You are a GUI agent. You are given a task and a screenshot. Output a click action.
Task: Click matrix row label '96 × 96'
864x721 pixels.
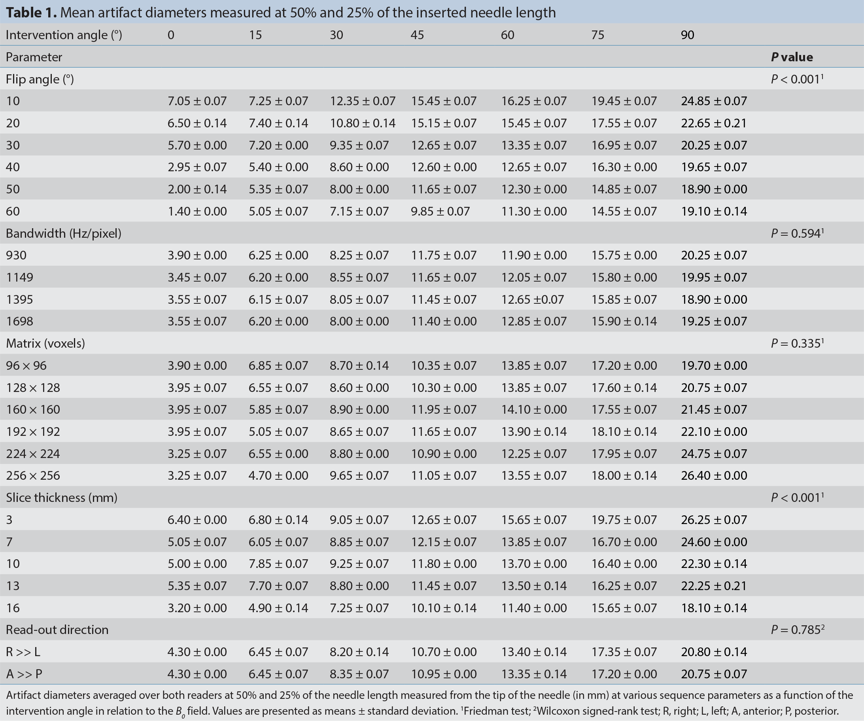point(26,366)
